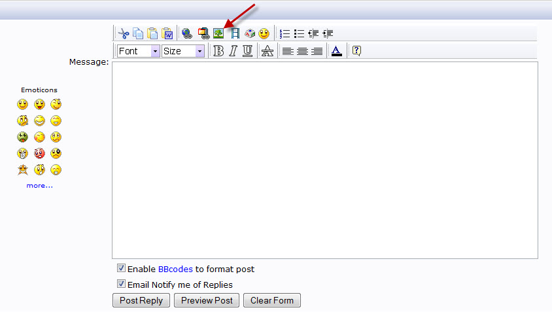This screenshot has width=552, height=312.
Task: Click the Paste from Word icon
Action: coord(167,33)
